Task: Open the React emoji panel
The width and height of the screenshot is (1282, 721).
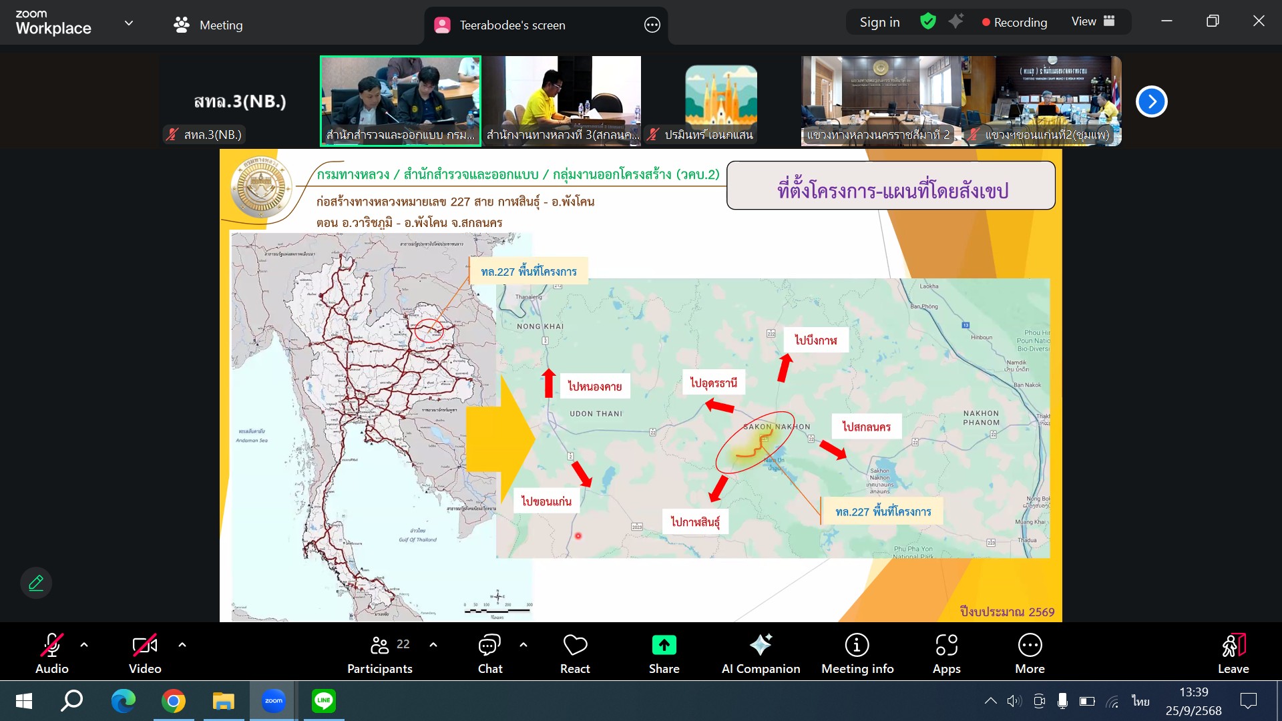Action: click(575, 653)
